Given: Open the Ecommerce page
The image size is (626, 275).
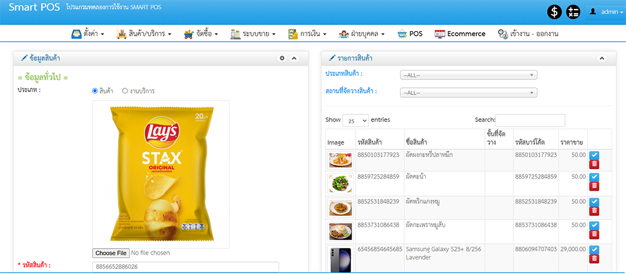Looking at the screenshot, I should [x=460, y=34].
